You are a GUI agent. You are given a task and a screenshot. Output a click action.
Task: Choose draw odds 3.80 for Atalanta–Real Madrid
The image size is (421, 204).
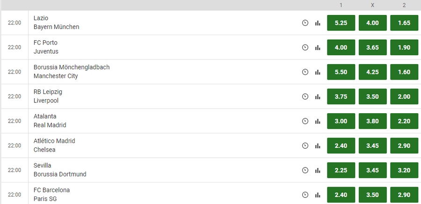pyautogui.click(x=372, y=121)
